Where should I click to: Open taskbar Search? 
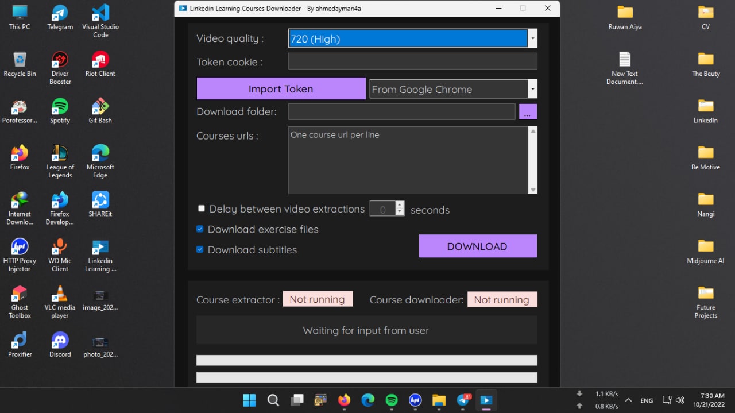[x=273, y=400]
